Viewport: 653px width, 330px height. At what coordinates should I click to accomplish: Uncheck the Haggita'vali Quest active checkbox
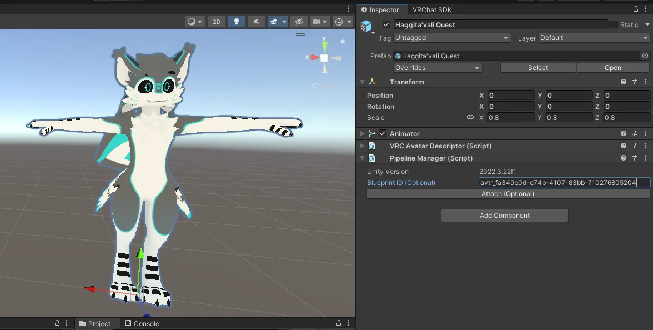tap(386, 24)
